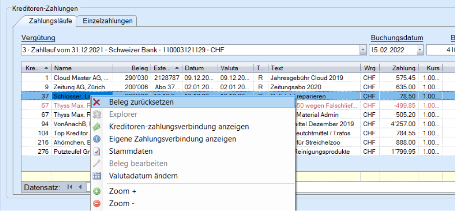This screenshot has width=455, height=211.
Task: Sort by the Zahlung column header
Action: (x=399, y=68)
